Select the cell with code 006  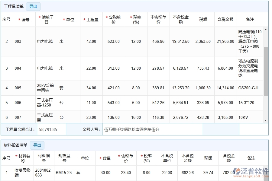coord(24,103)
